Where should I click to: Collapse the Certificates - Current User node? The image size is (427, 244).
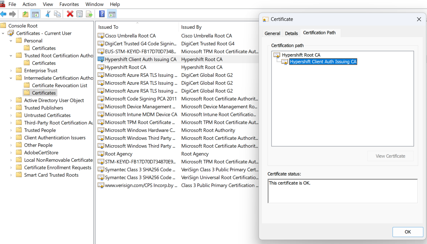(x=3, y=33)
